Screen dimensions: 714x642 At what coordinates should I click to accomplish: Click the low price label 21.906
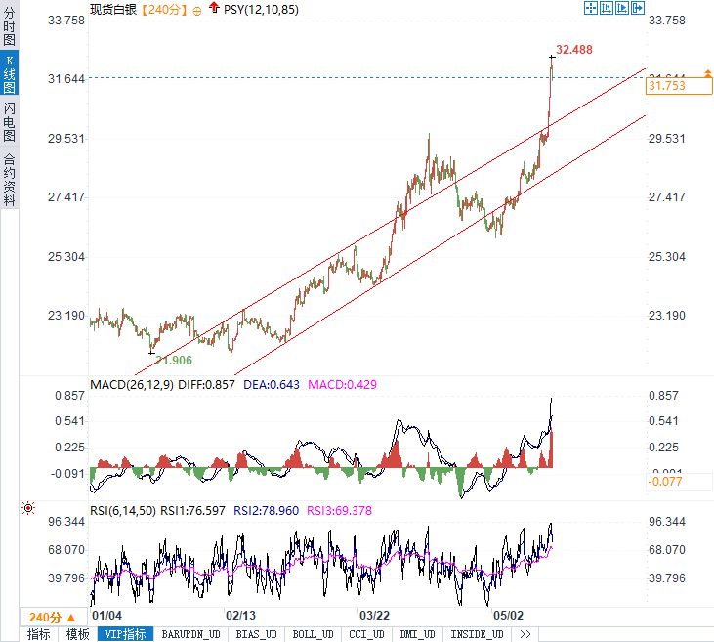coord(174,361)
